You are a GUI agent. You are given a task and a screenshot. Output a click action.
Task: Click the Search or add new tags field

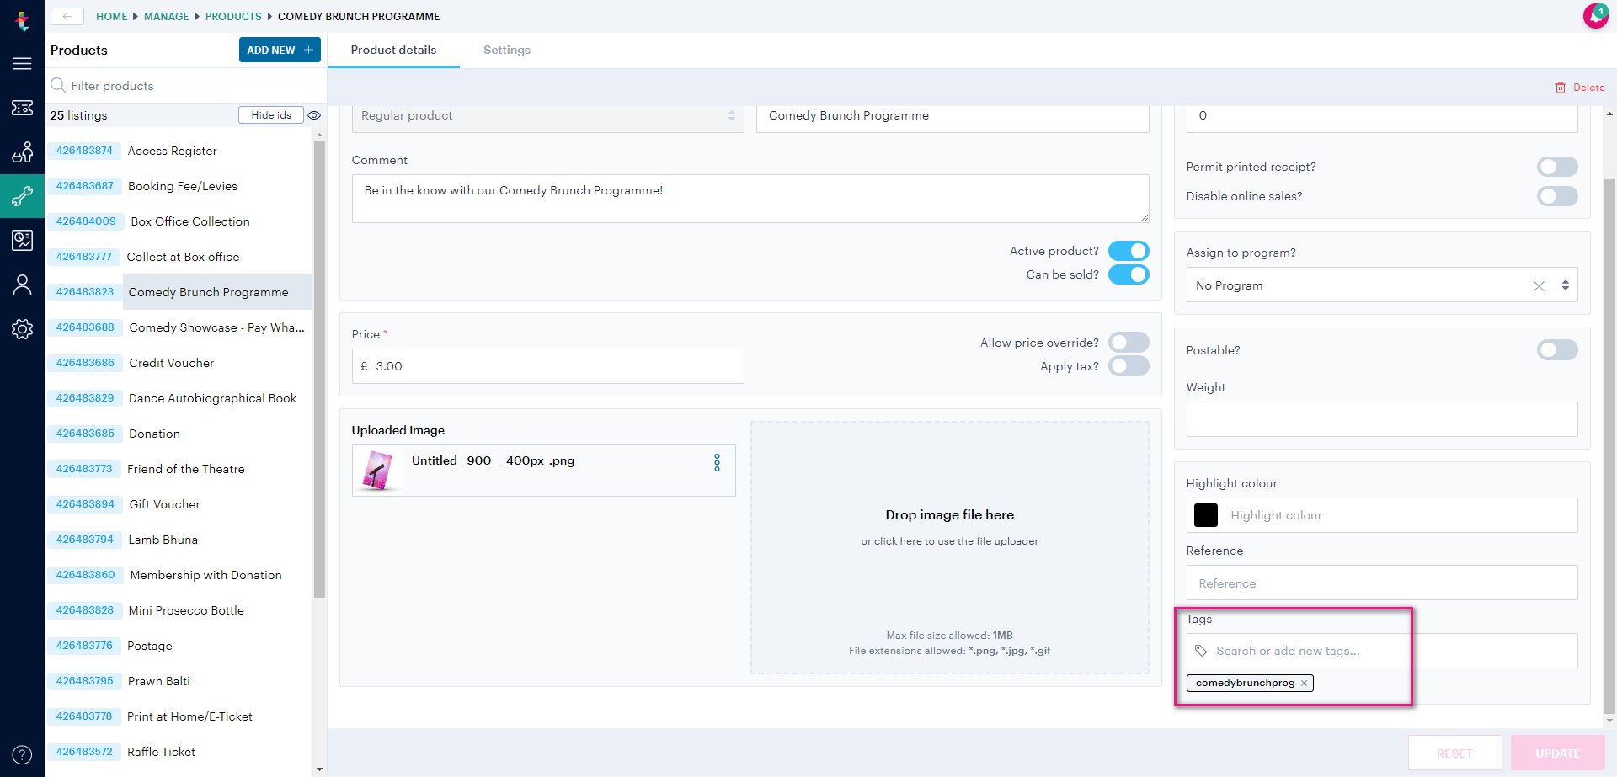(x=1382, y=651)
